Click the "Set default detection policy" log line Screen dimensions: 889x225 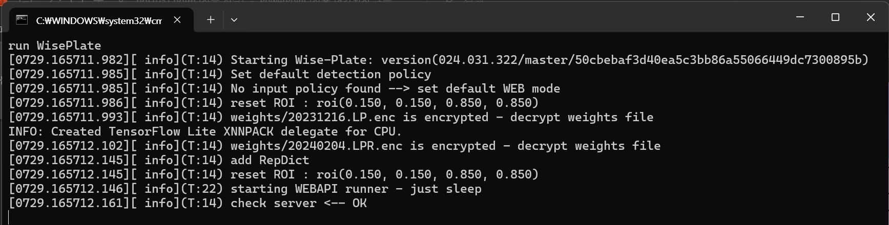pyautogui.click(x=220, y=74)
